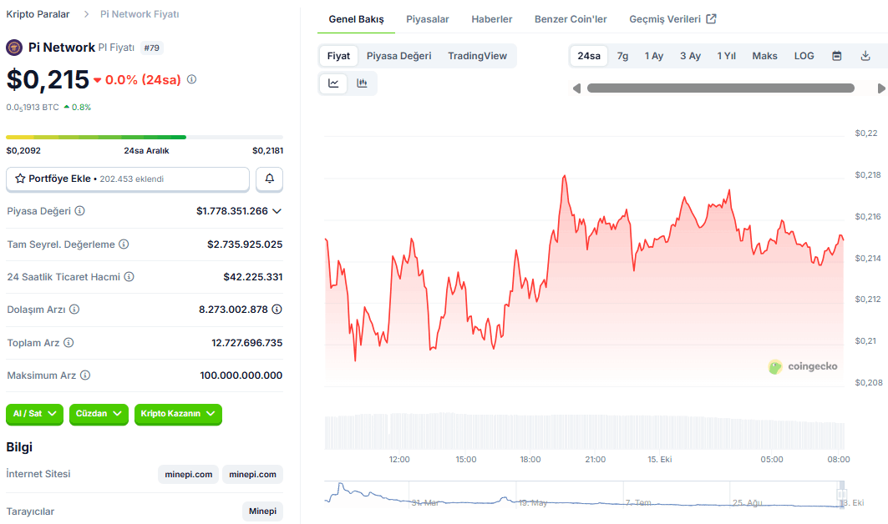Click Portföye Ekle button

coord(128,179)
